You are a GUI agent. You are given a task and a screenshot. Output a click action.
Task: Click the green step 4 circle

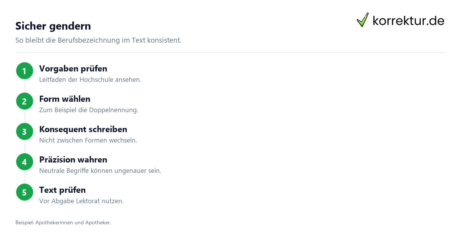[x=25, y=162]
